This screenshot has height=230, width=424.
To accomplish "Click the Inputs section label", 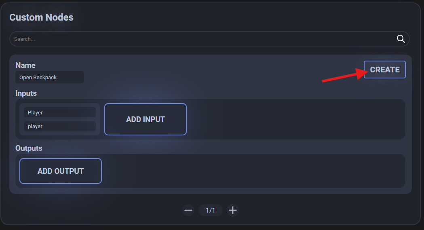I will point(26,93).
